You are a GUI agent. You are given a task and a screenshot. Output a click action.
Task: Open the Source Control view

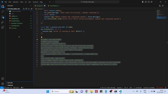(x=3, y=17)
